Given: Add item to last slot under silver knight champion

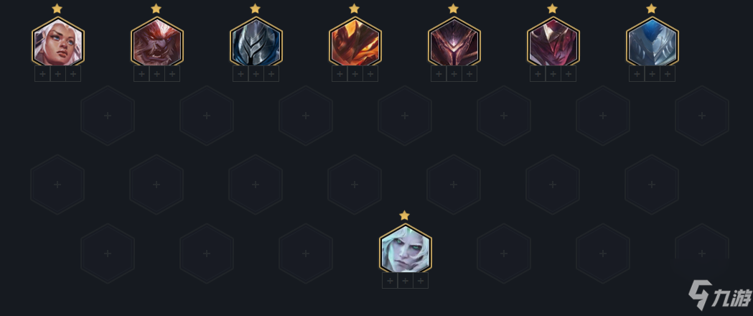Looking at the screenshot, I should pos(271,74).
